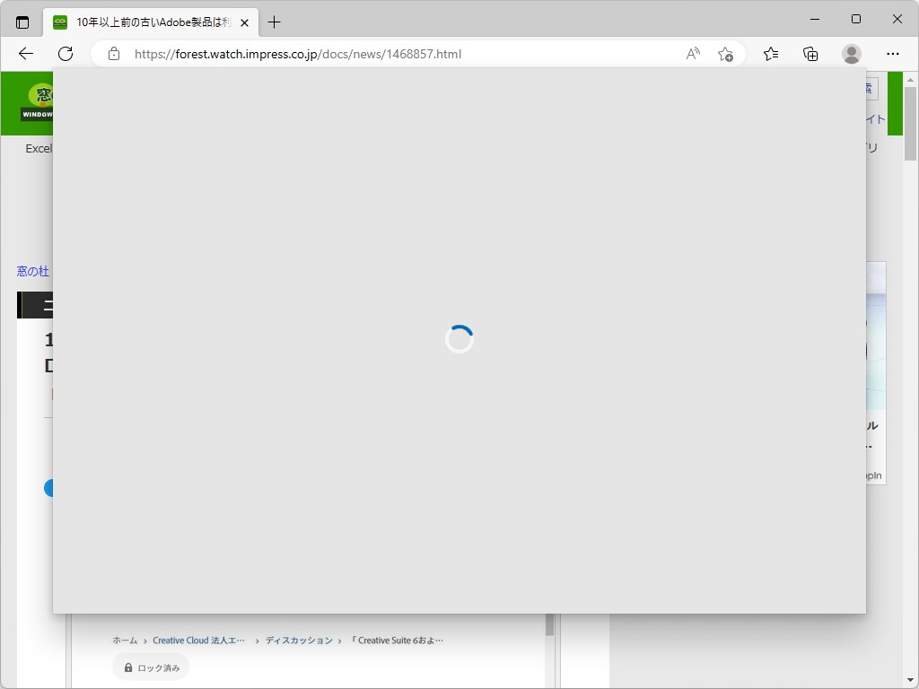Screen dimensions: 919x689
Task: Open the browser profile avatar
Action: tap(850, 54)
